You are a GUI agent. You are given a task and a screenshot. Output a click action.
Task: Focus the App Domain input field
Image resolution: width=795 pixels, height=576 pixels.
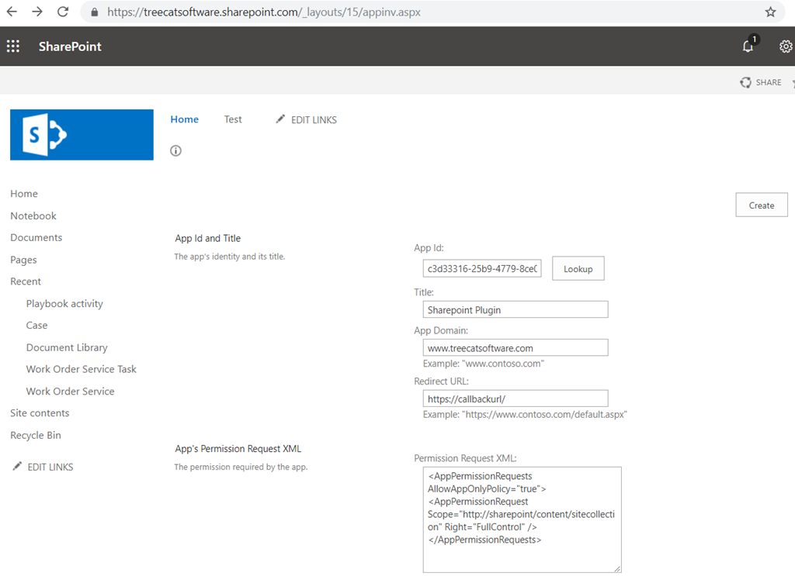pyautogui.click(x=516, y=348)
